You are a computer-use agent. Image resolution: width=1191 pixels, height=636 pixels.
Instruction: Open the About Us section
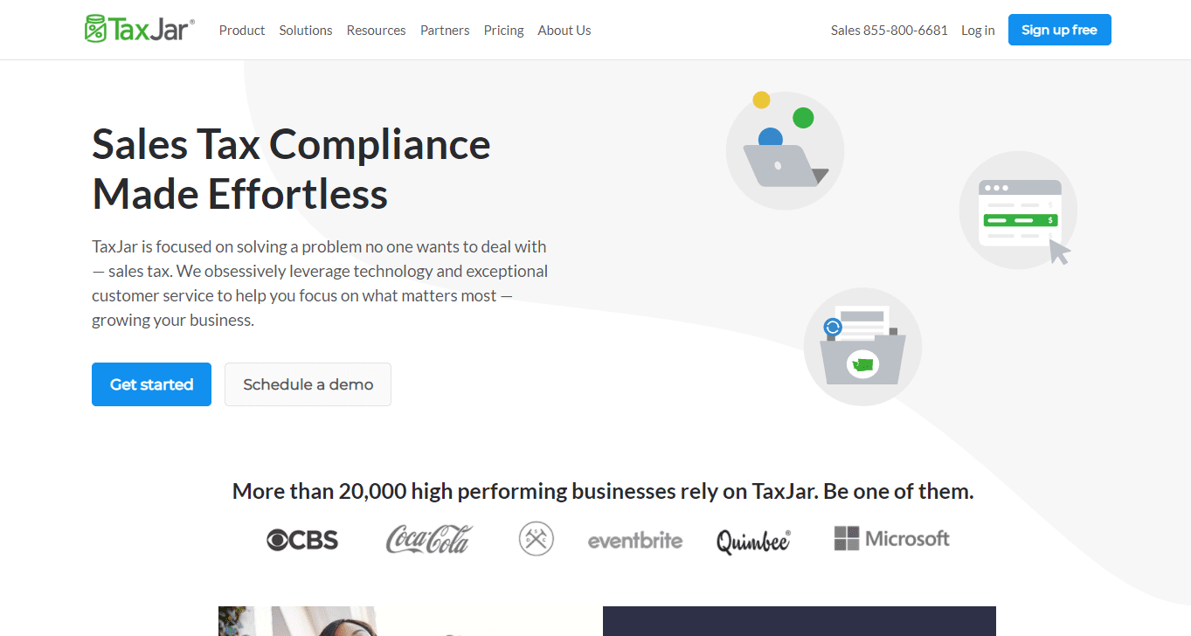(x=564, y=30)
